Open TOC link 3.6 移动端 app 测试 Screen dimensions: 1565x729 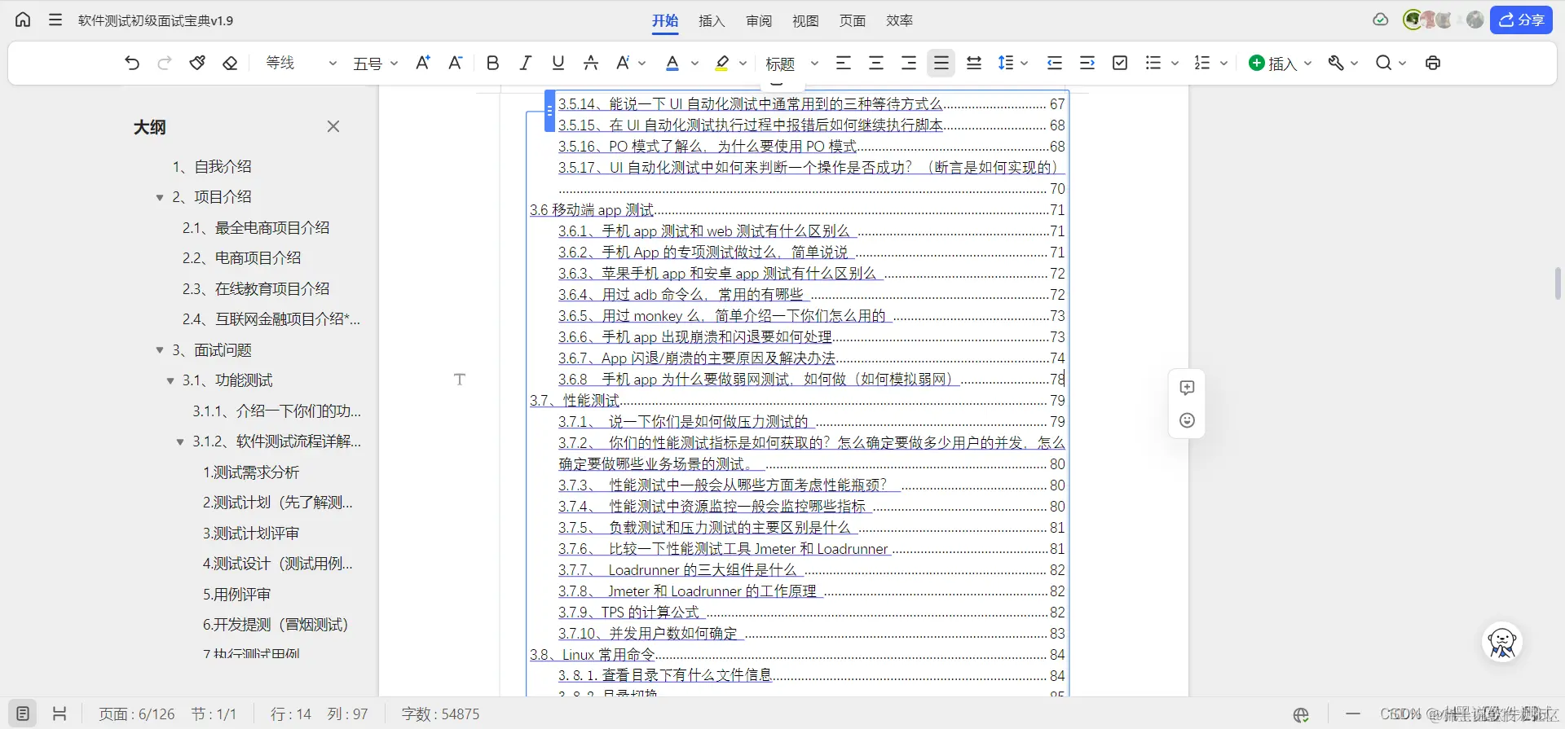pyautogui.click(x=592, y=210)
